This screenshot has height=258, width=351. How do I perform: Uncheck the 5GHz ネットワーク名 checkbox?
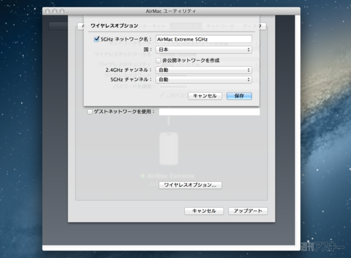pyautogui.click(x=97, y=39)
